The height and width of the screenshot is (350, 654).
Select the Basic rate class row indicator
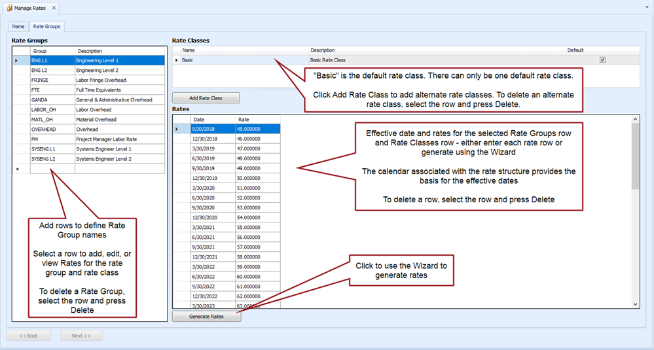coord(175,60)
